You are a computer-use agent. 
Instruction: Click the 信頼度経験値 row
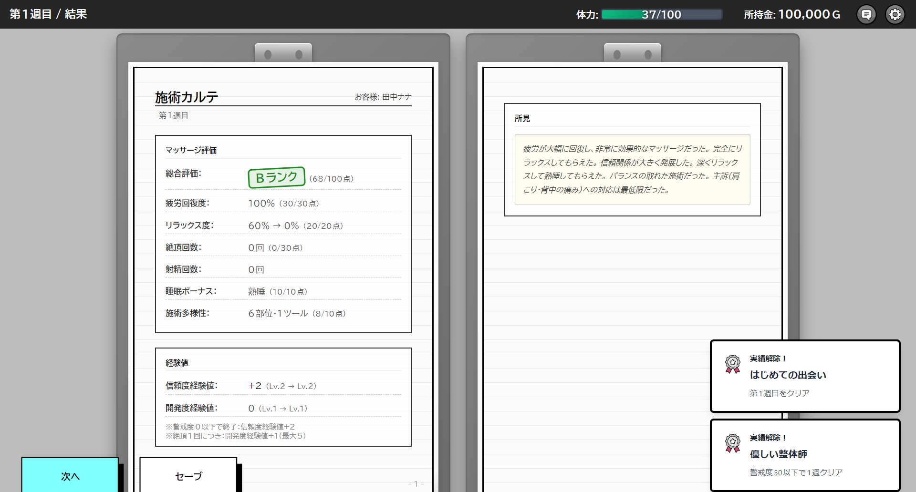[283, 386]
